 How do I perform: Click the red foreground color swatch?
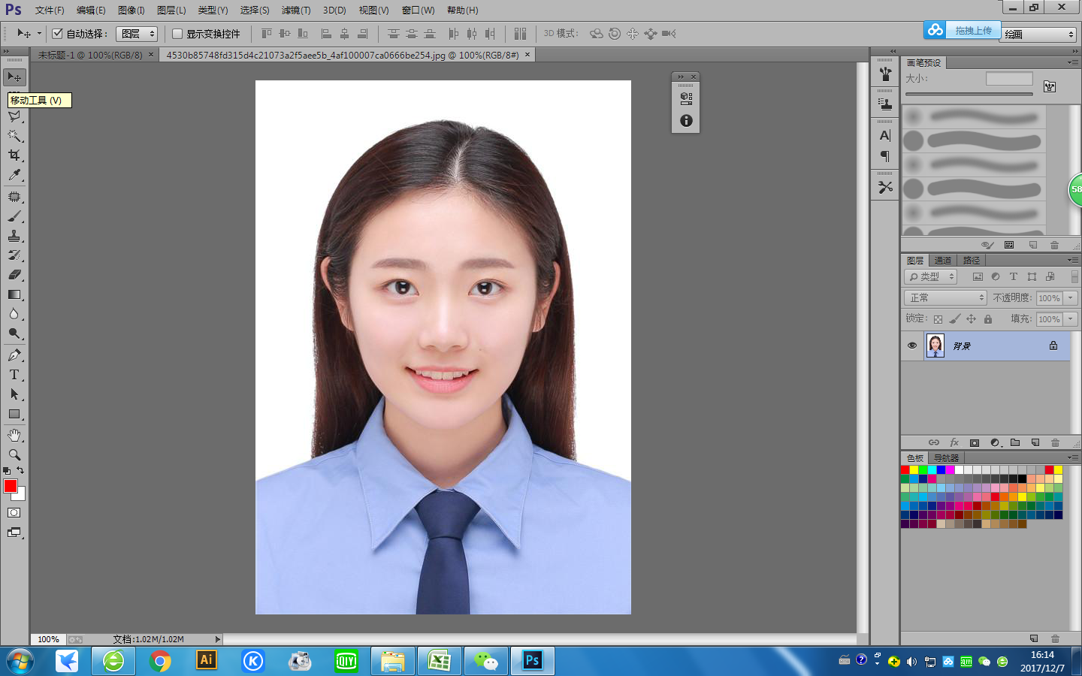click(11, 486)
